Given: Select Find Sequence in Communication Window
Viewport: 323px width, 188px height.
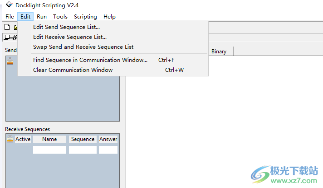Looking at the screenshot, I should (x=90, y=60).
